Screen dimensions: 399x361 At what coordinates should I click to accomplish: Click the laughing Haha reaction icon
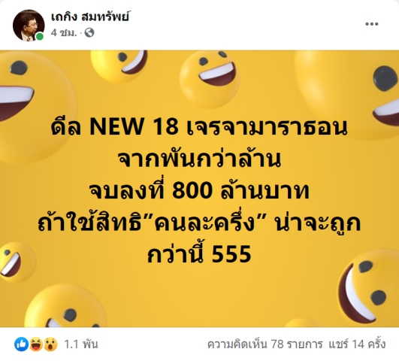36,344
